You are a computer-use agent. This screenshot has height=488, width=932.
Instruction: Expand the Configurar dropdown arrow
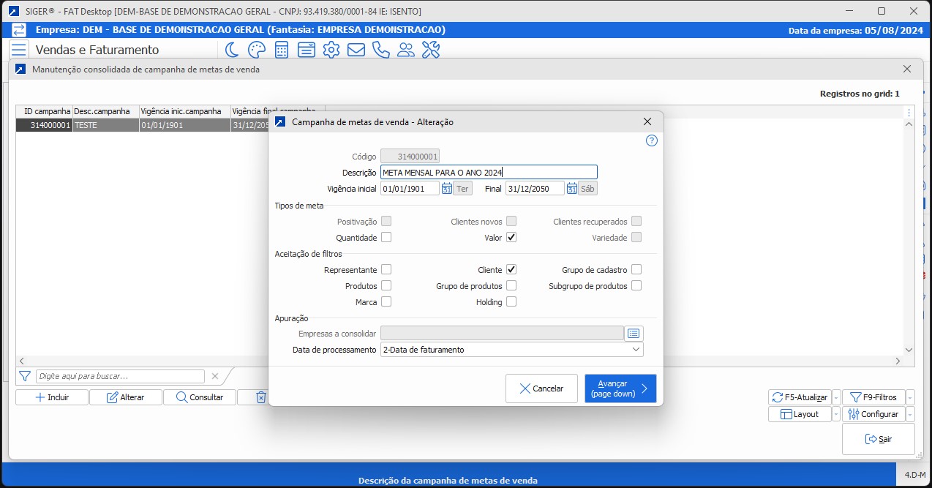tap(910, 414)
